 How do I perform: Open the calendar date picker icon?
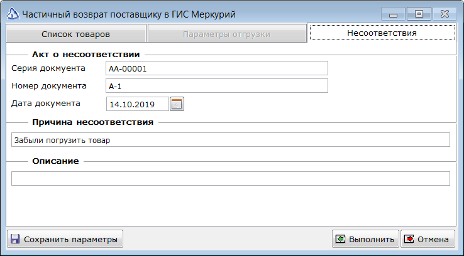[x=177, y=104]
